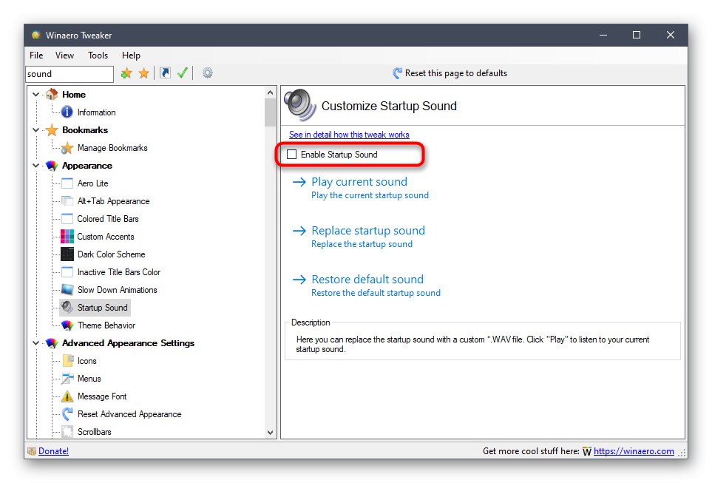Screen dimensions: 712x483
Task: Click tree scrollbar down arrow
Action: tap(270, 433)
